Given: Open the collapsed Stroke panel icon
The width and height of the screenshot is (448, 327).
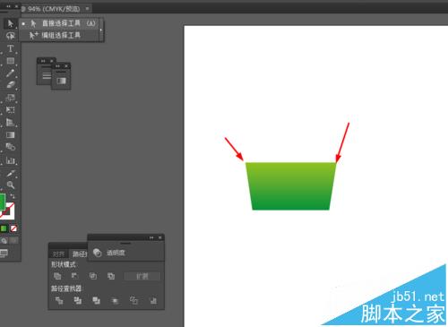Looking at the screenshot, I should click(46, 75).
